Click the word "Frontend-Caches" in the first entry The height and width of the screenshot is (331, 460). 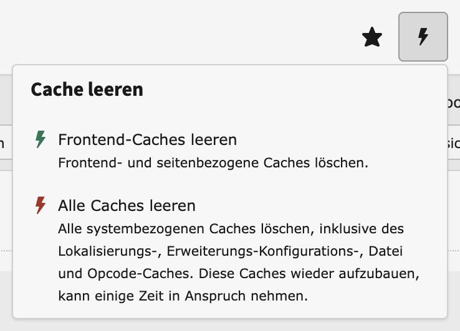(107, 140)
